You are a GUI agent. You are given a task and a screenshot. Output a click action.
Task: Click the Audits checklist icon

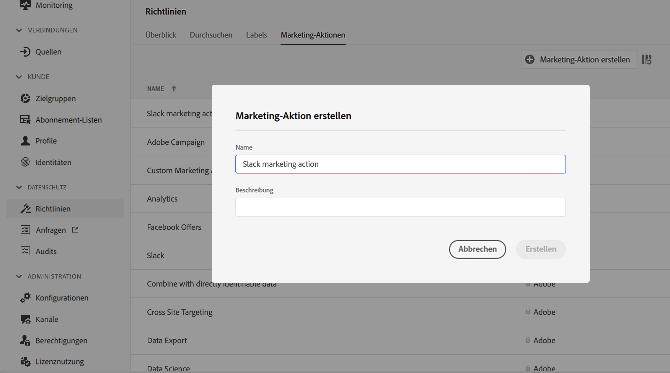(25, 251)
